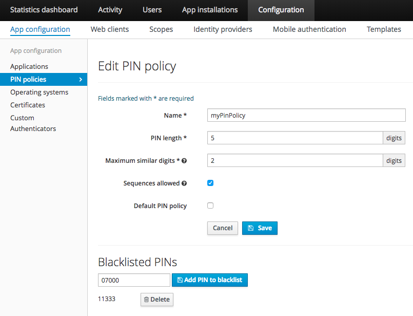
Task: Switch to the Identity providers tab
Action: pos(223,29)
